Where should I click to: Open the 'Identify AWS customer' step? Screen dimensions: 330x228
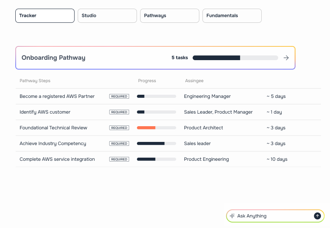[45, 112]
